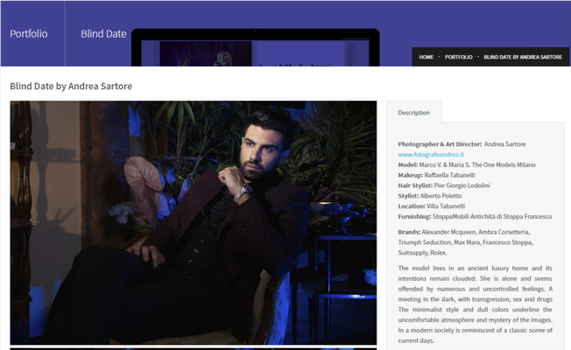Click the monitor mockup image in the header

(x=255, y=47)
